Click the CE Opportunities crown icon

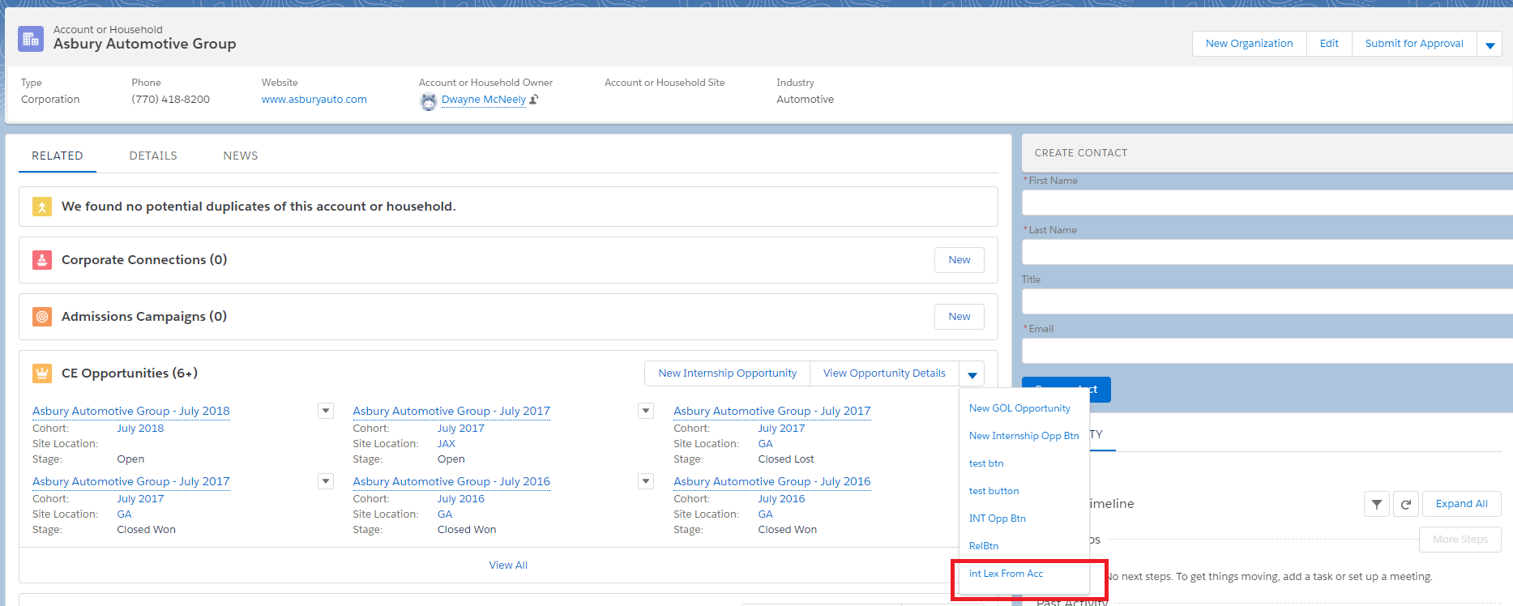pos(42,373)
